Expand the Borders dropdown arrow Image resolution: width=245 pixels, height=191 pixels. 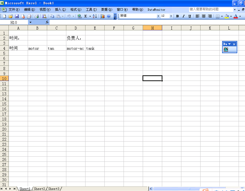(x=222, y=16)
